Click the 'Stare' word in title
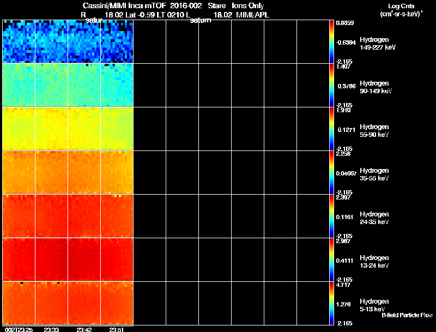 point(217,6)
